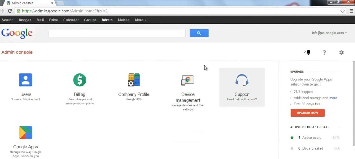Viewport: 355px width, 159px height.
Task: Click 'View charges and manage subscriptions' text
Action: pos(80,102)
